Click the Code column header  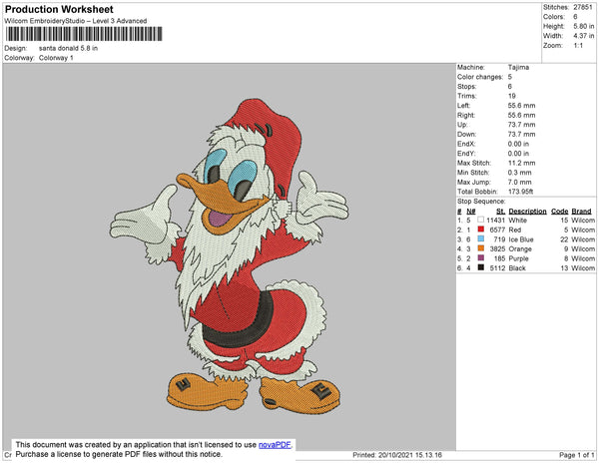(x=559, y=212)
